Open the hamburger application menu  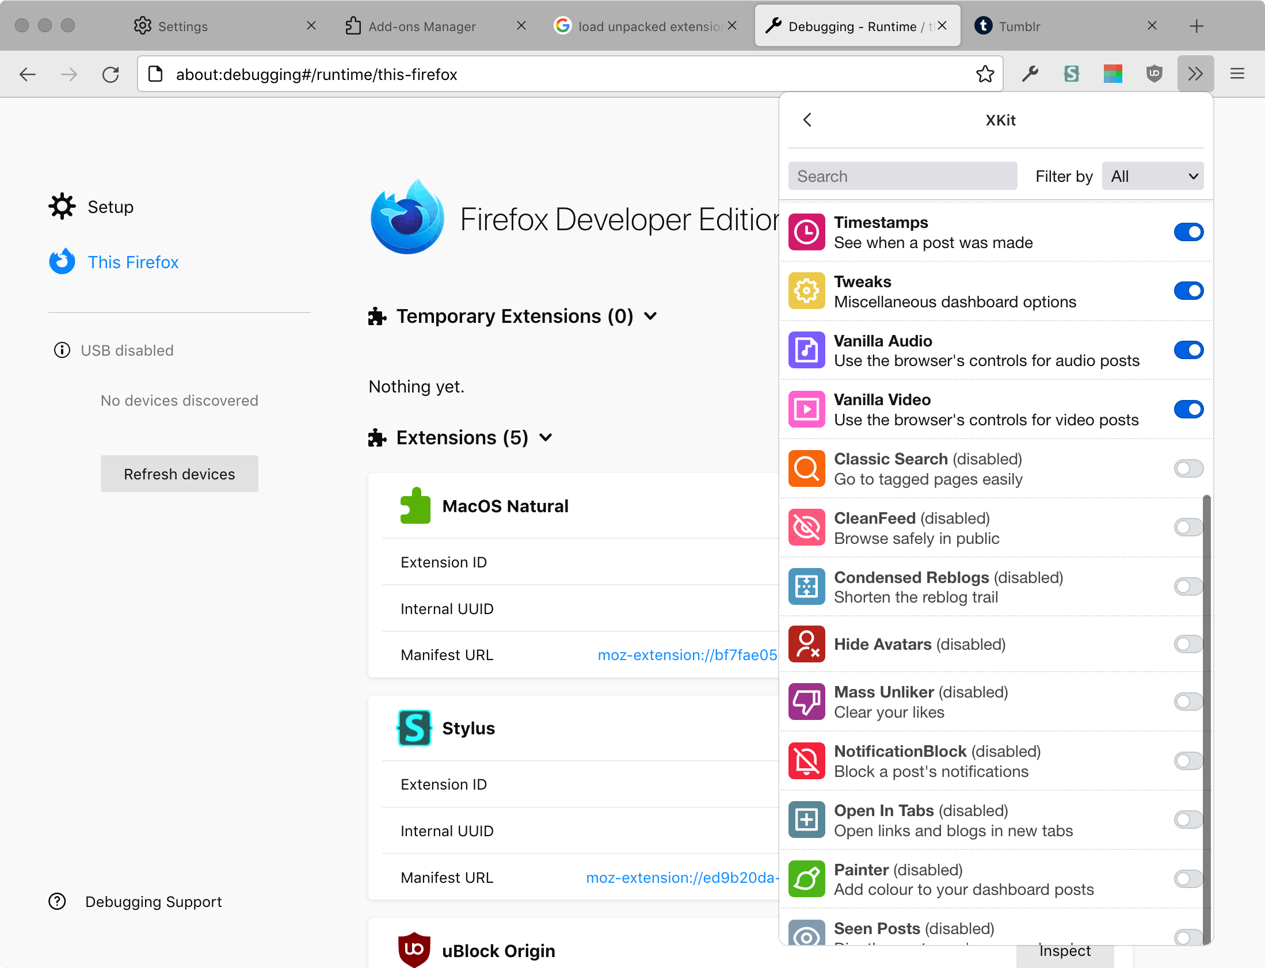click(1237, 74)
